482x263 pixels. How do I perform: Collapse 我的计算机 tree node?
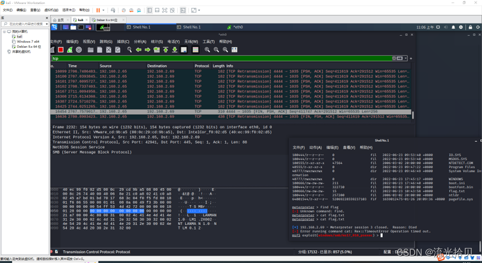4,31
